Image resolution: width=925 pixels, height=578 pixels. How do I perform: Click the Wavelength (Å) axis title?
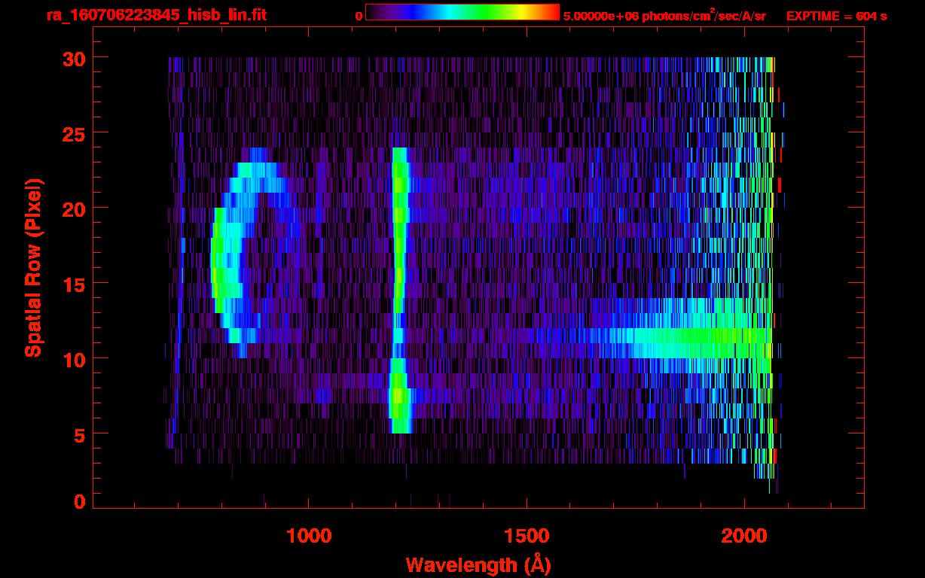(478, 564)
